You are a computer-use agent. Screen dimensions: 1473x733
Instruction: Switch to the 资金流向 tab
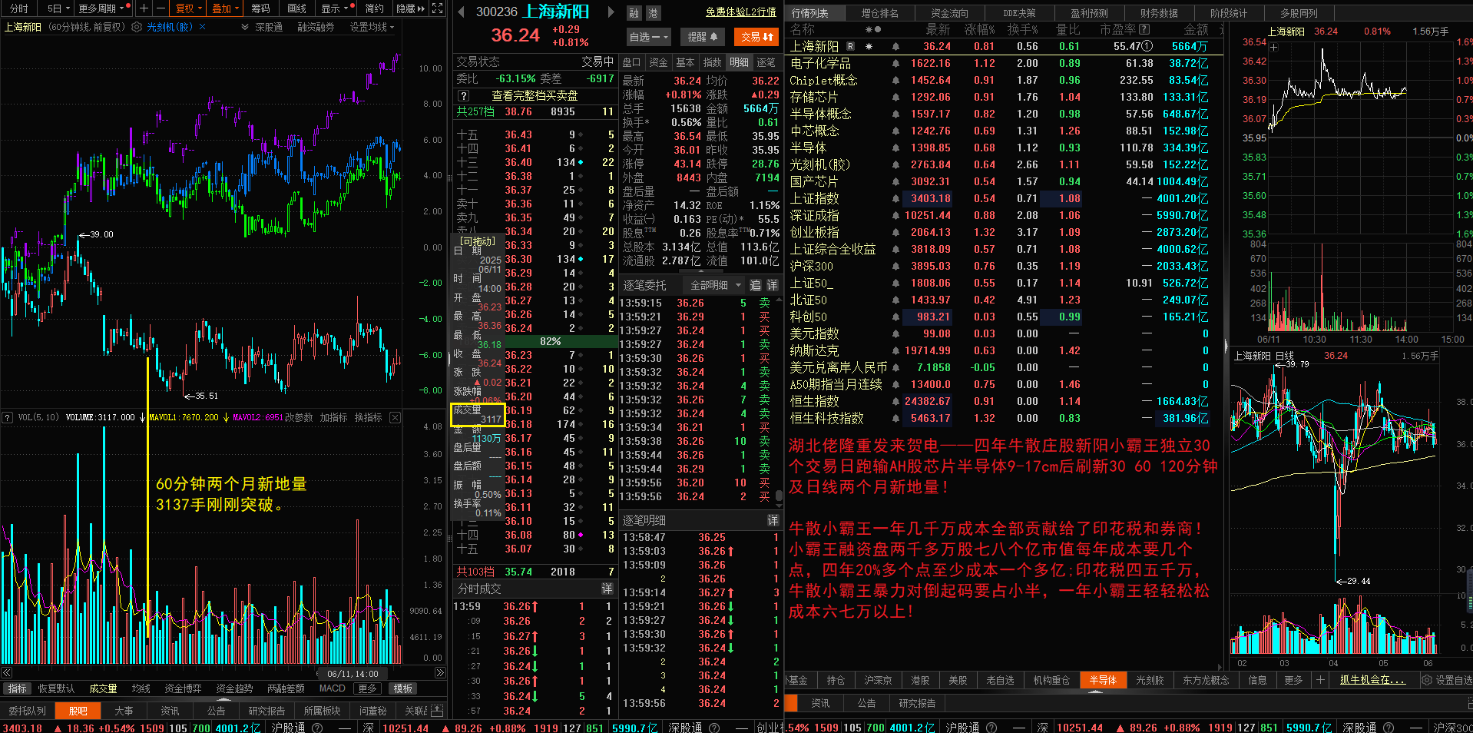(x=949, y=13)
